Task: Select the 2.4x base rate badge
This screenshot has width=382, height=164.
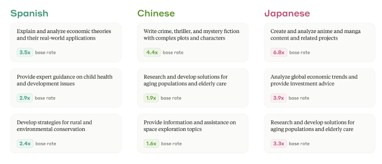Action: point(25,144)
